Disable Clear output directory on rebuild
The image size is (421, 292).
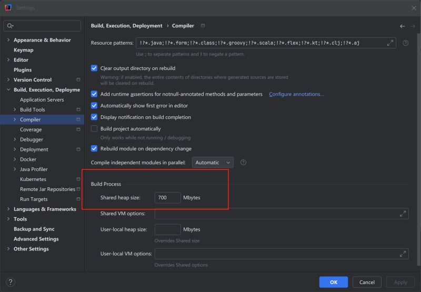[x=95, y=68]
